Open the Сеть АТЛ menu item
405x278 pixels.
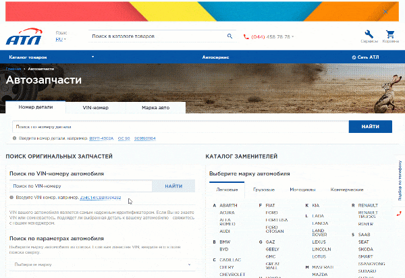pos(365,57)
